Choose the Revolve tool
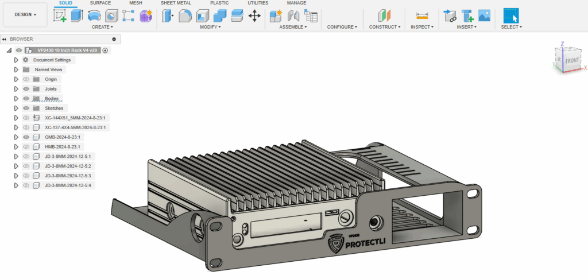 pos(94,15)
